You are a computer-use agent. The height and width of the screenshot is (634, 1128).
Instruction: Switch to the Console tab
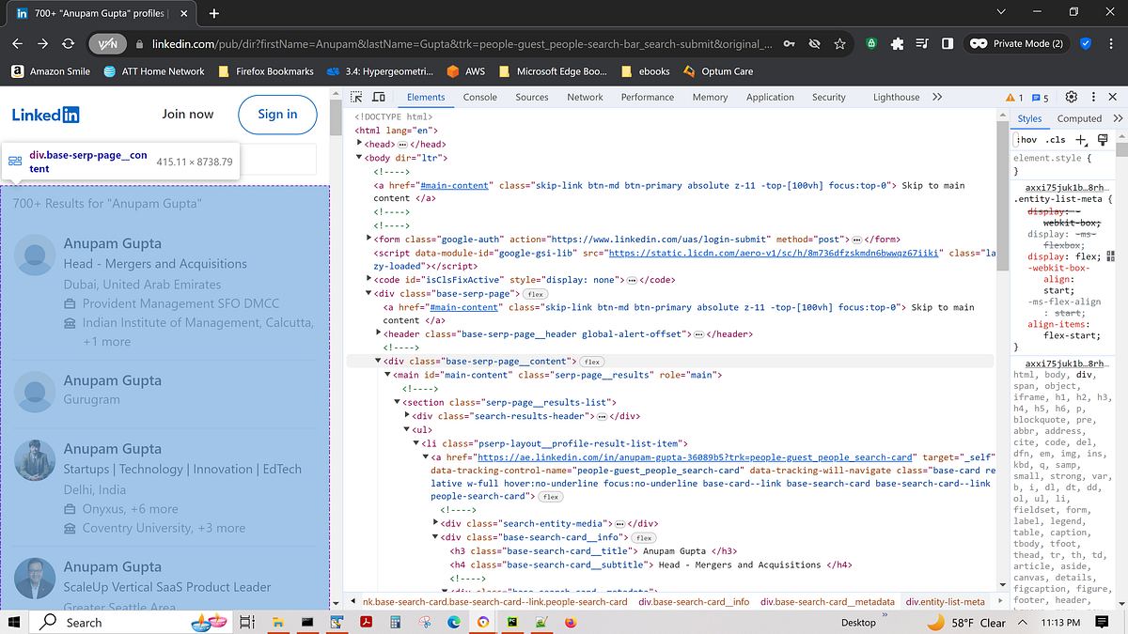pos(480,97)
